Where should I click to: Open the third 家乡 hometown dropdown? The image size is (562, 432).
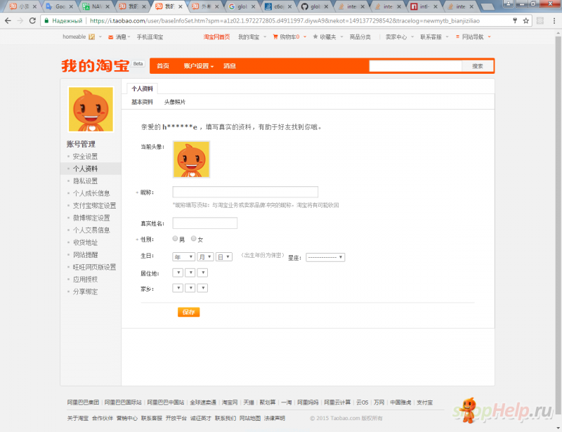[202, 288]
